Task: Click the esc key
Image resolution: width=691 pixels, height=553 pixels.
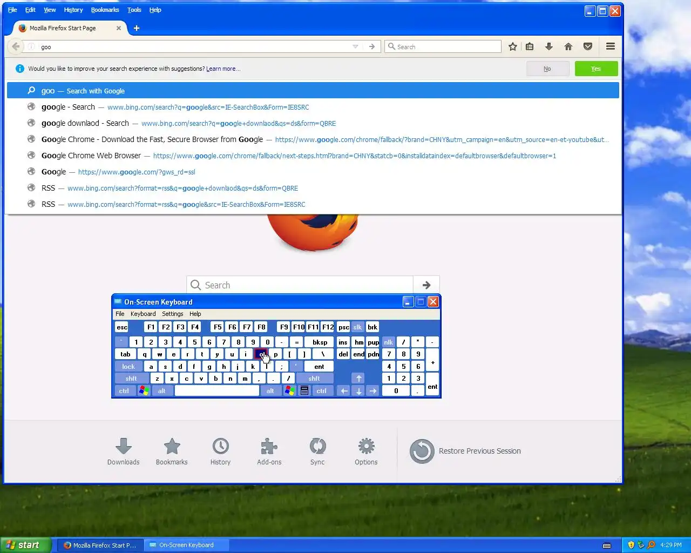Action: click(x=122, y=327)
